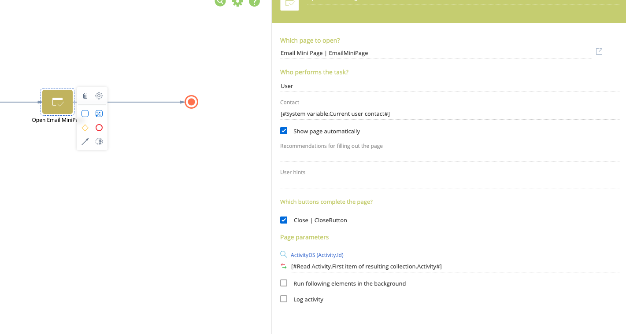This screenshot has height=334, width=626.
Task: Add an end event with the red circle icon
Action: point(99,128)
